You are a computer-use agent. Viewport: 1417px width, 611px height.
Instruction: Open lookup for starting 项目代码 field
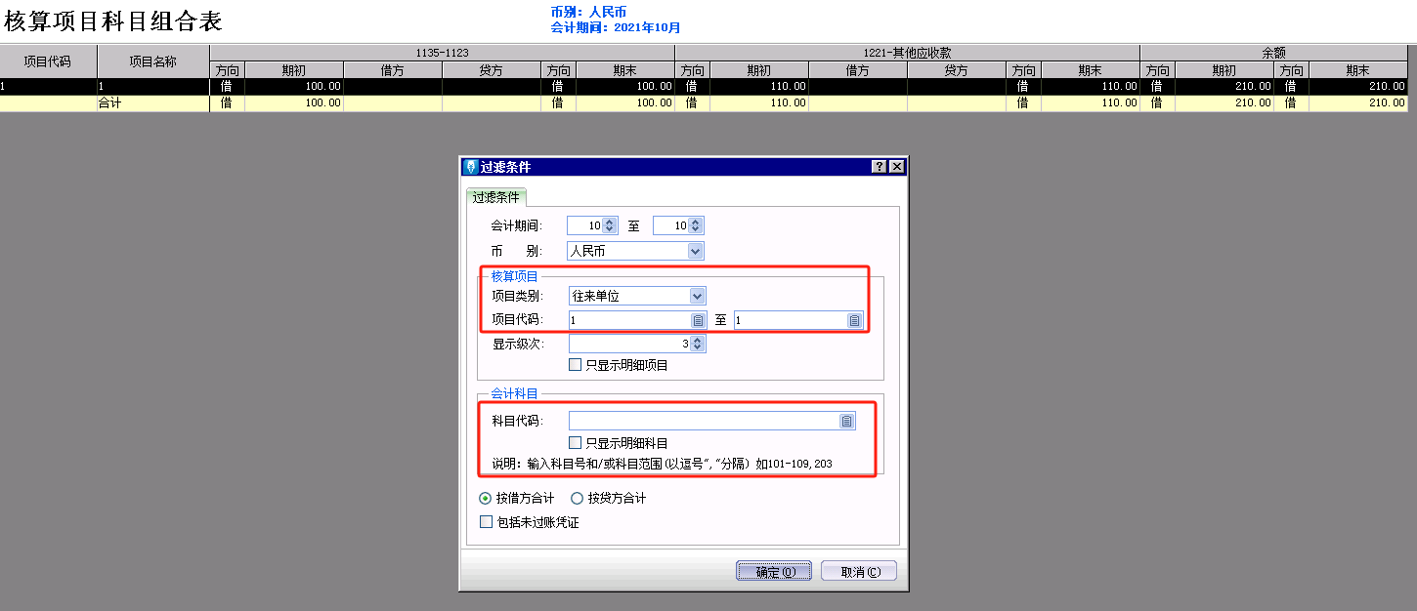(x=698, y=320)
